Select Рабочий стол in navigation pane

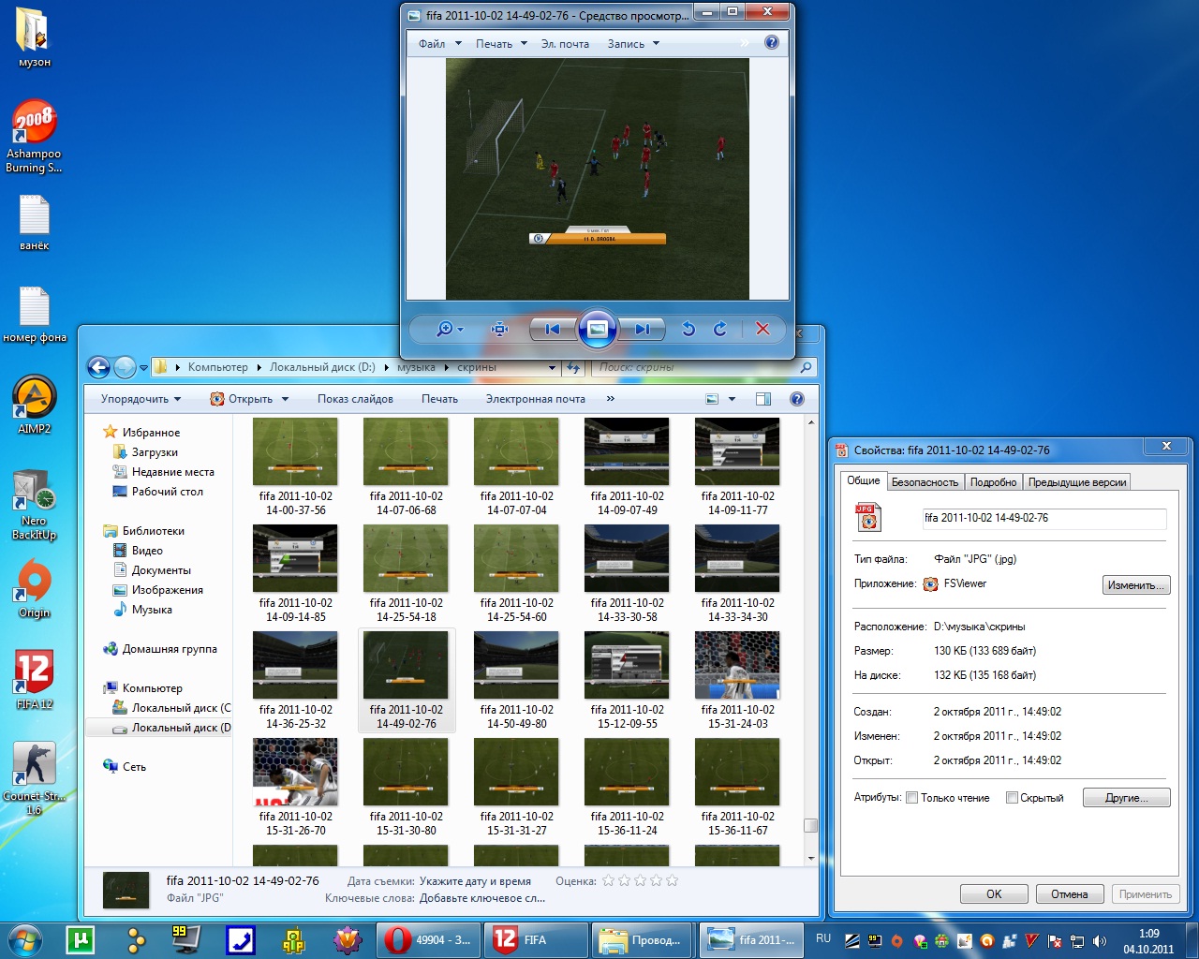click(x=167, y=492)
